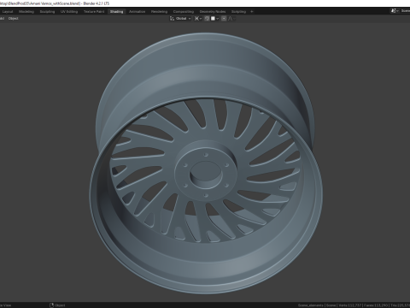Open proportional editing falloff curve dropdown
Viewport: 410px width, 308px height.
pos(231,18)
